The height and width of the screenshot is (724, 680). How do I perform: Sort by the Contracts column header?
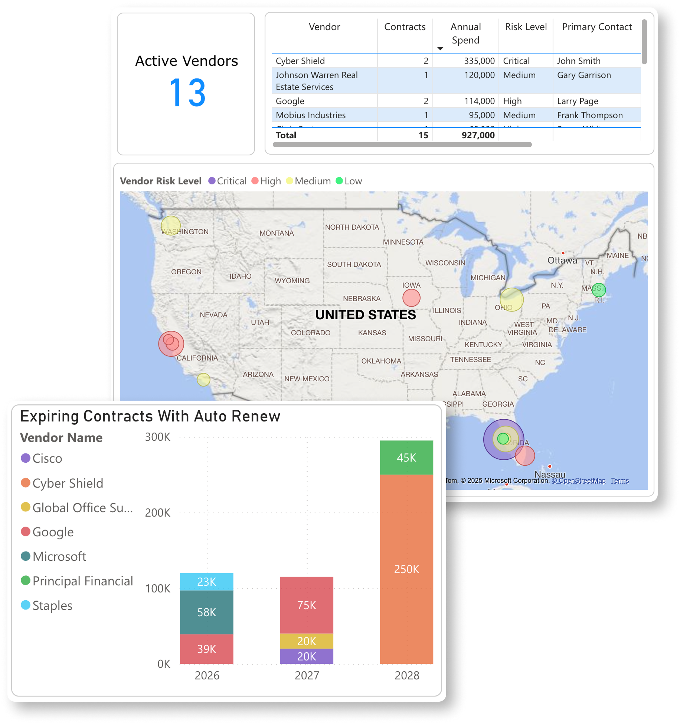coord(405,27)
